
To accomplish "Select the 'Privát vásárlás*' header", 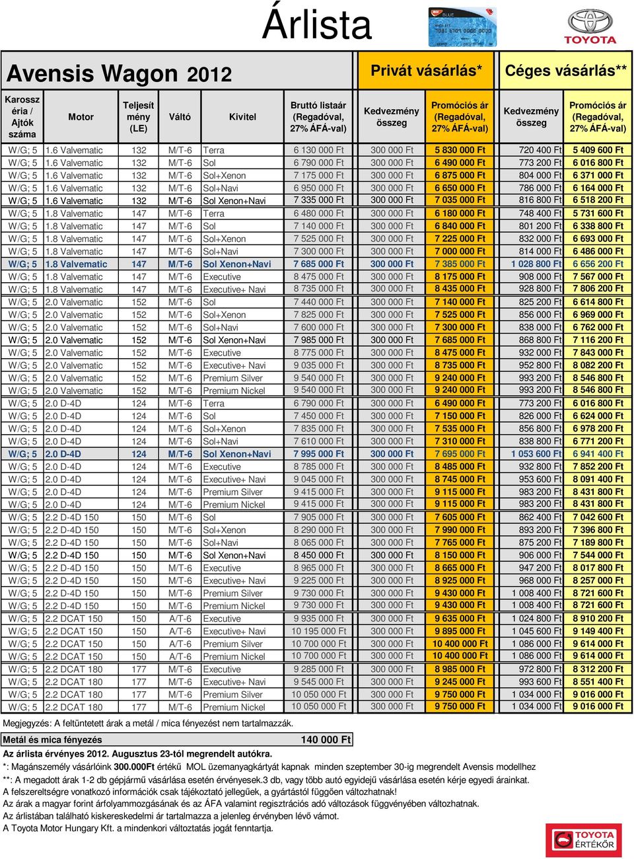I will click(x=426, y=71).
